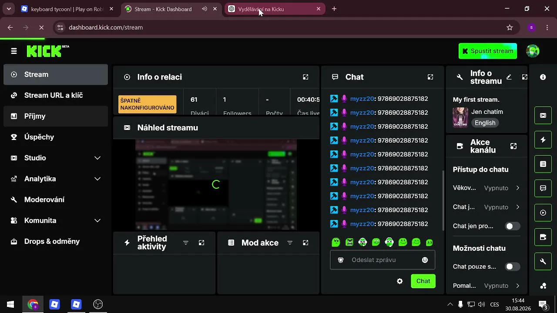This screenshot has width=557, height=313.
Task: Open the emoji picker in chat input
Action: point(425,260)
